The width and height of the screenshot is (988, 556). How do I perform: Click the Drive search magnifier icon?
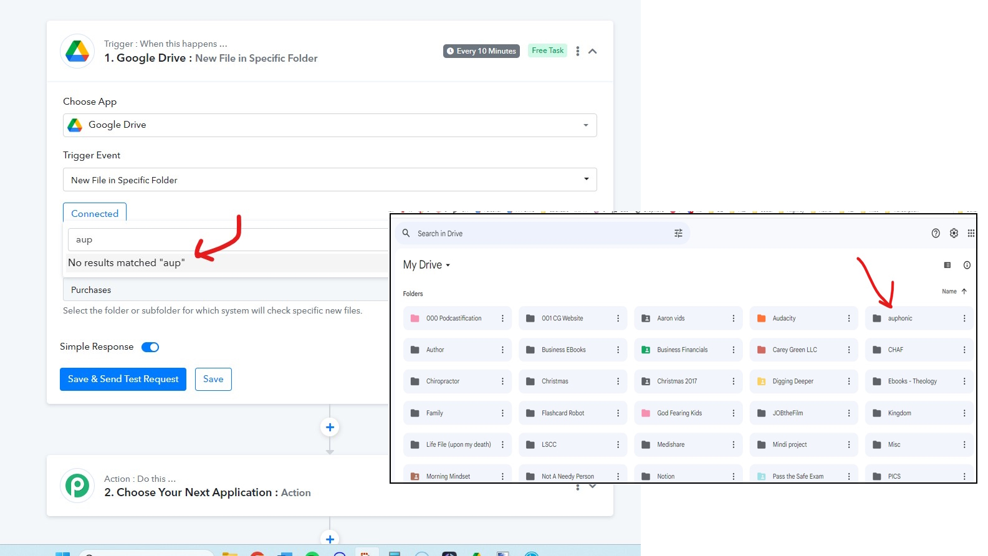[x=406, y=233]
